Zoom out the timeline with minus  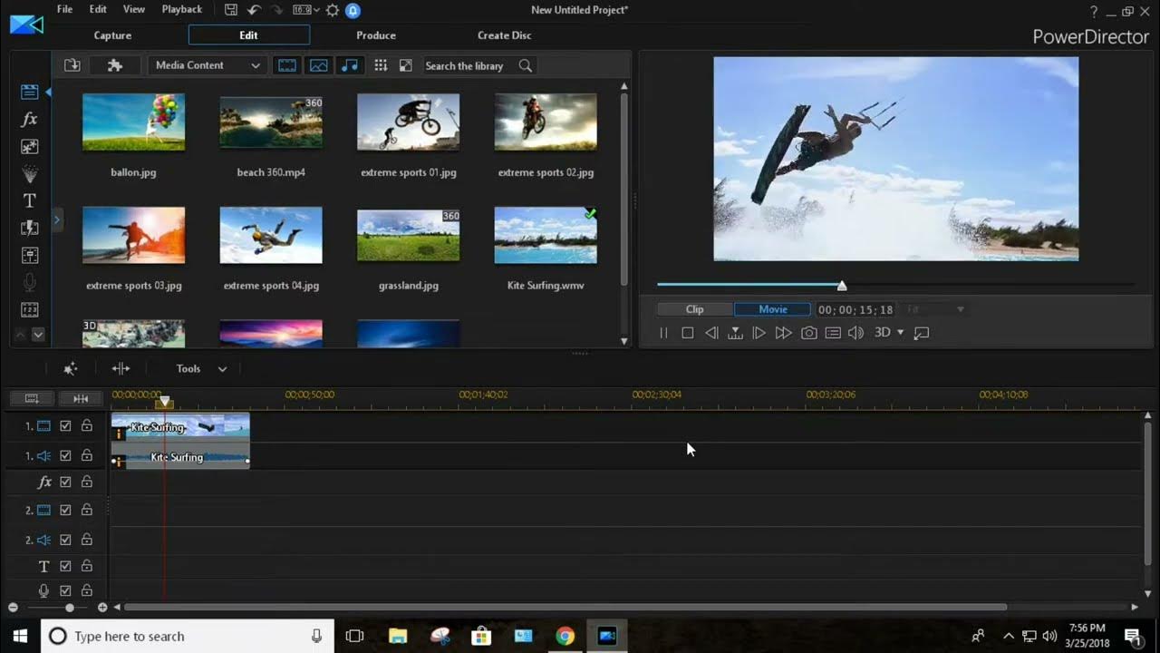point(13,608)
